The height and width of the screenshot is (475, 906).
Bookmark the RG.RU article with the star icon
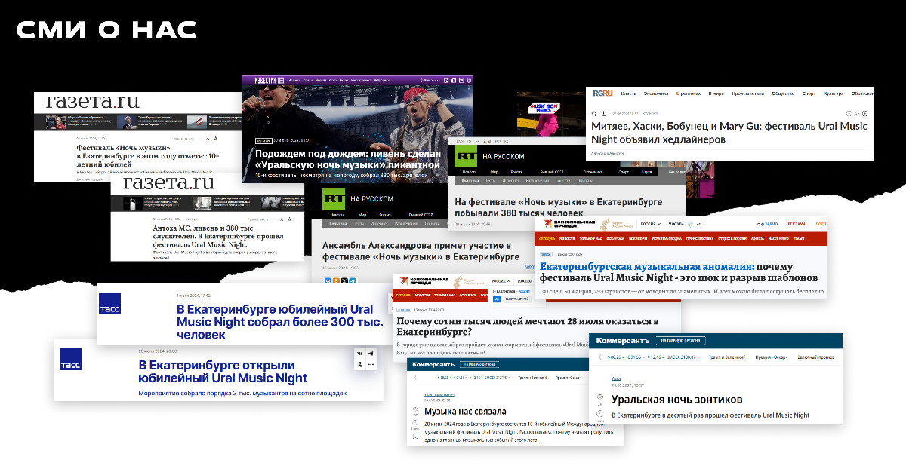(x=594, y=113)
